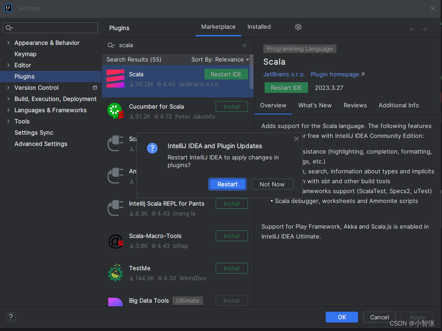Click the Programming Language tag
Viewport: 442px width, 331px height.
300,49
